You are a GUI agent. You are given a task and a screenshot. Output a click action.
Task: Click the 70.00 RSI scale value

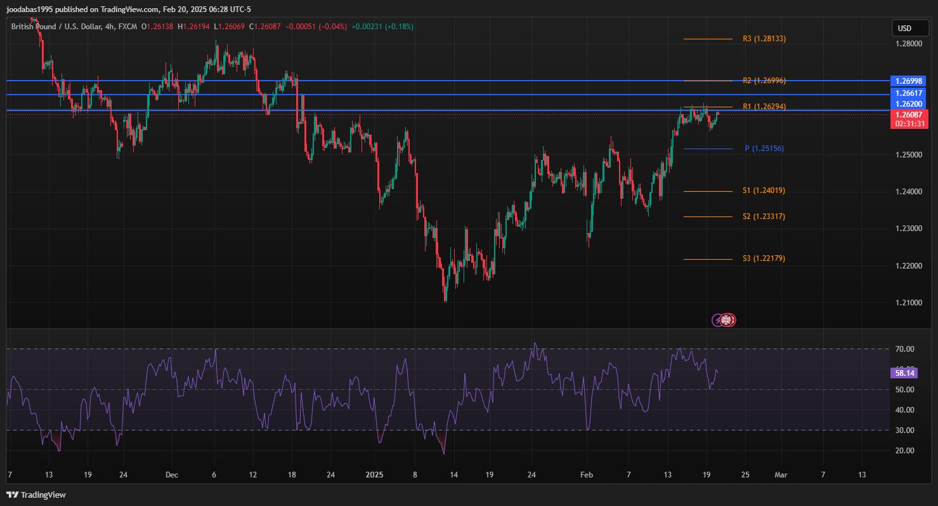(x=904, y=349)
